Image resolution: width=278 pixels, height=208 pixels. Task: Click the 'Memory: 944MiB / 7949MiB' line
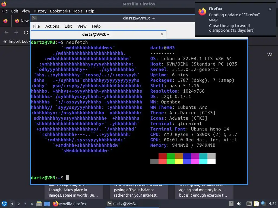[183, 145]
